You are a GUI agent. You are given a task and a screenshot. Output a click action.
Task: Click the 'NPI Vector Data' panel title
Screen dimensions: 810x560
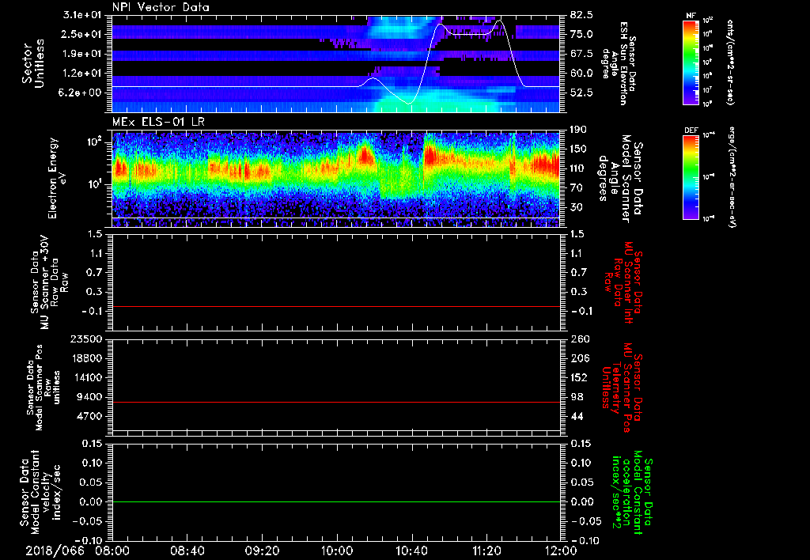tap(161, 7)
